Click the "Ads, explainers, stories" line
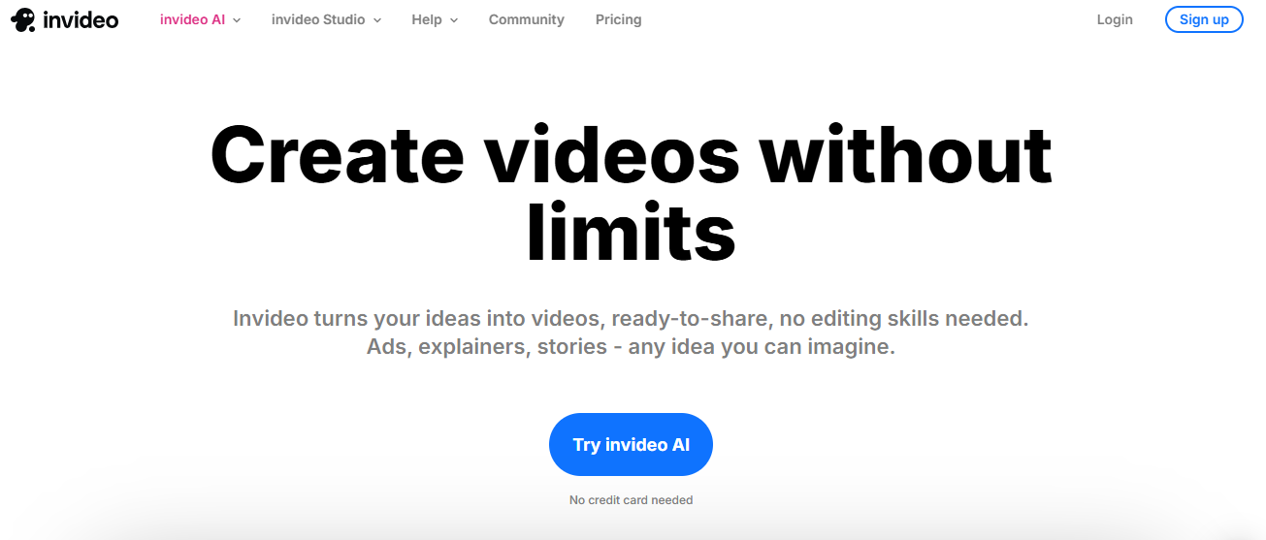The image size is (1266, 540). 631,346
